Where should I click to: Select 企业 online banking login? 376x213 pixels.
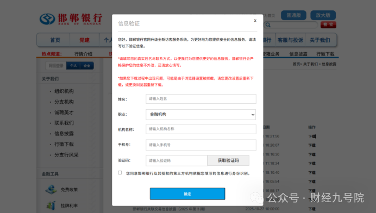87,66
